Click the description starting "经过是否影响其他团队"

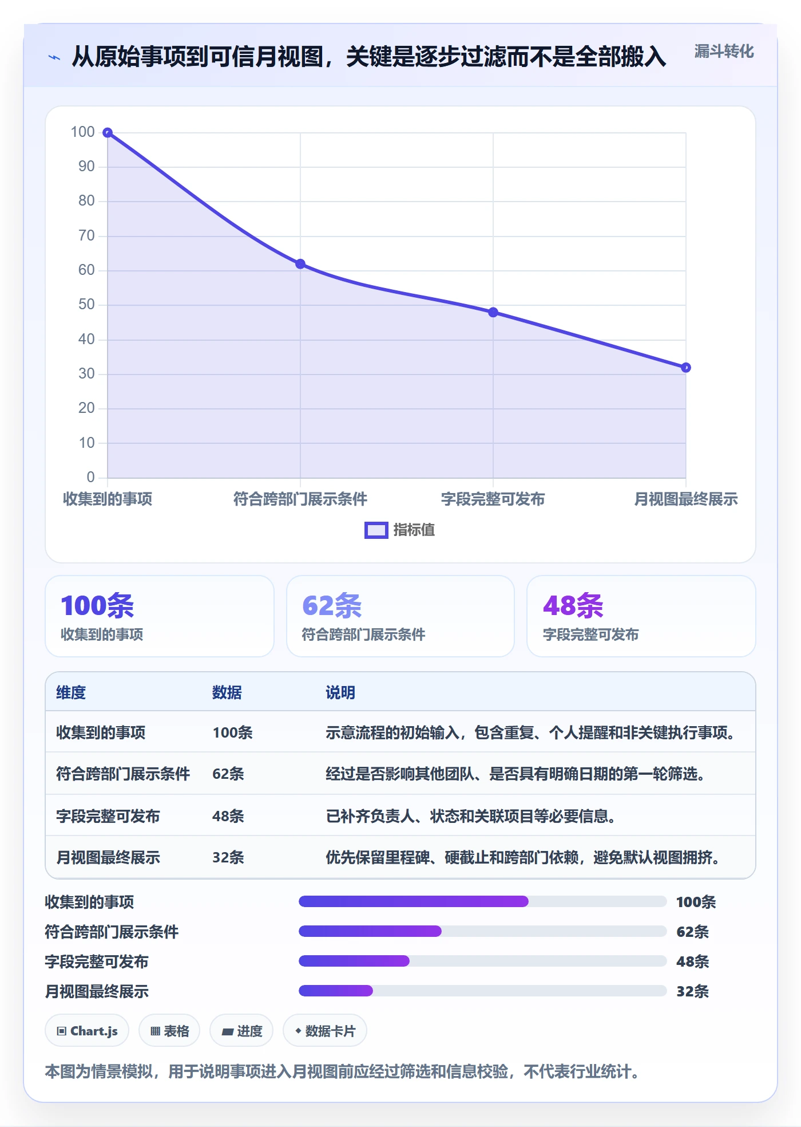(517, 774)
